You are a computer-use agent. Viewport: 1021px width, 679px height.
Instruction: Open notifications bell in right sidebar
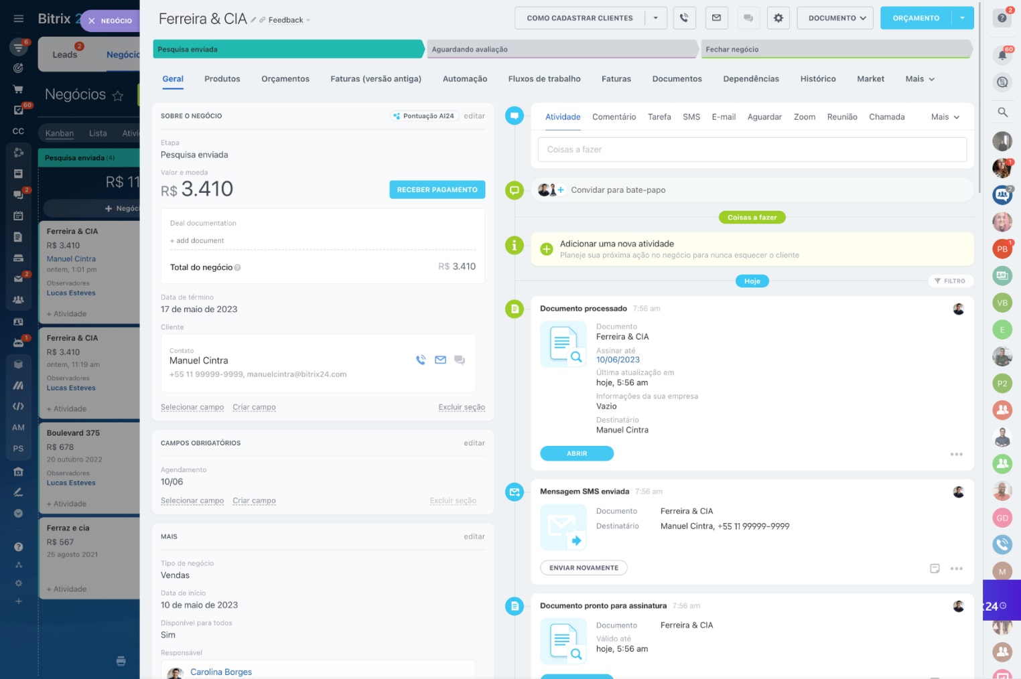(1002, 56)
